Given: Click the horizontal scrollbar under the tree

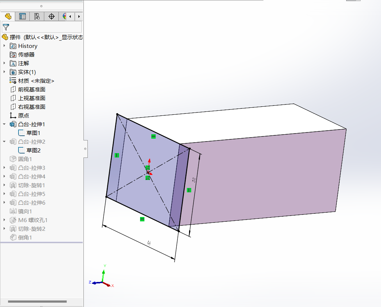Looking at the screenshot, I should (x=37, y=302).
